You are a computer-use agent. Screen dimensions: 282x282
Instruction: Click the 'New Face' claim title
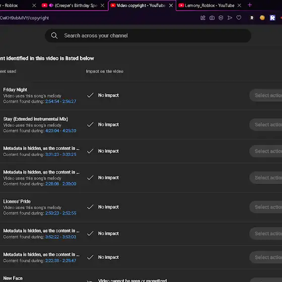[13, 278]
